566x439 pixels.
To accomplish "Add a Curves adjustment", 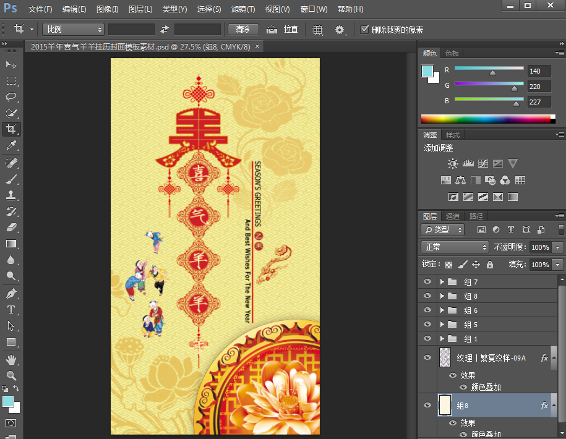I will coord(483,164).
